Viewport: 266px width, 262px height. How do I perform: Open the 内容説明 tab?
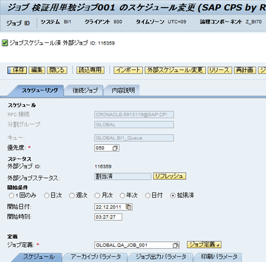click(x=123, y=90)
